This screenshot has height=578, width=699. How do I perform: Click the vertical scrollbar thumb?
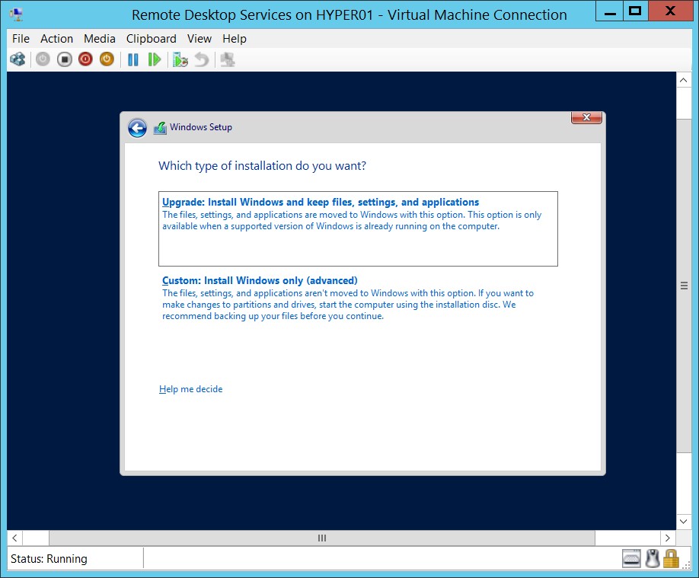click(683, 286)
